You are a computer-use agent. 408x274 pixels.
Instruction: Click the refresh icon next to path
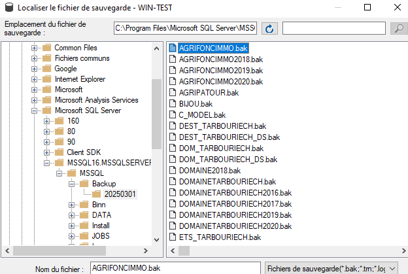coord(269,28)
